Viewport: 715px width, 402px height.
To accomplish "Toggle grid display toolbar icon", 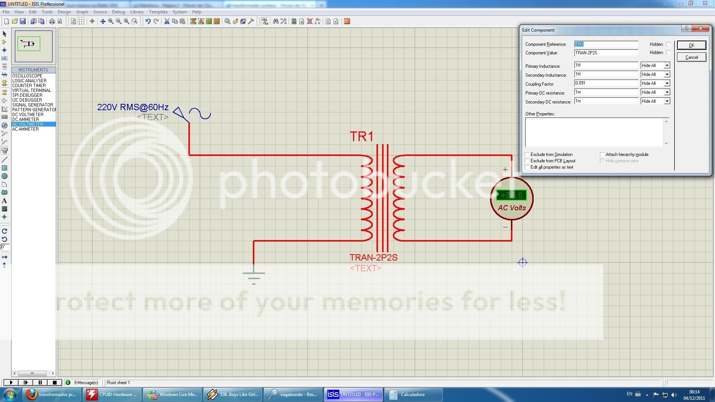I will (x=82, y=21).
